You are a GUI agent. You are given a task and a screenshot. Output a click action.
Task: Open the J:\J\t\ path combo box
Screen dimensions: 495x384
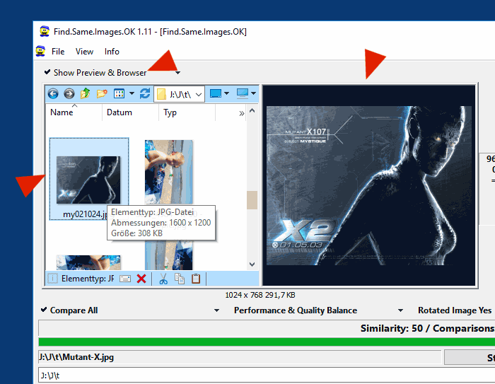click(180, 94)
